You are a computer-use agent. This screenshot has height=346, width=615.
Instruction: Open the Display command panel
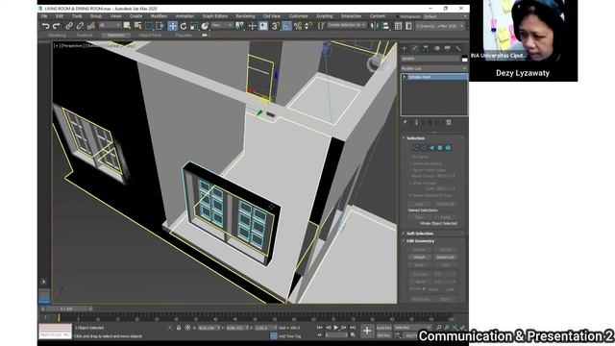point(447,48)
